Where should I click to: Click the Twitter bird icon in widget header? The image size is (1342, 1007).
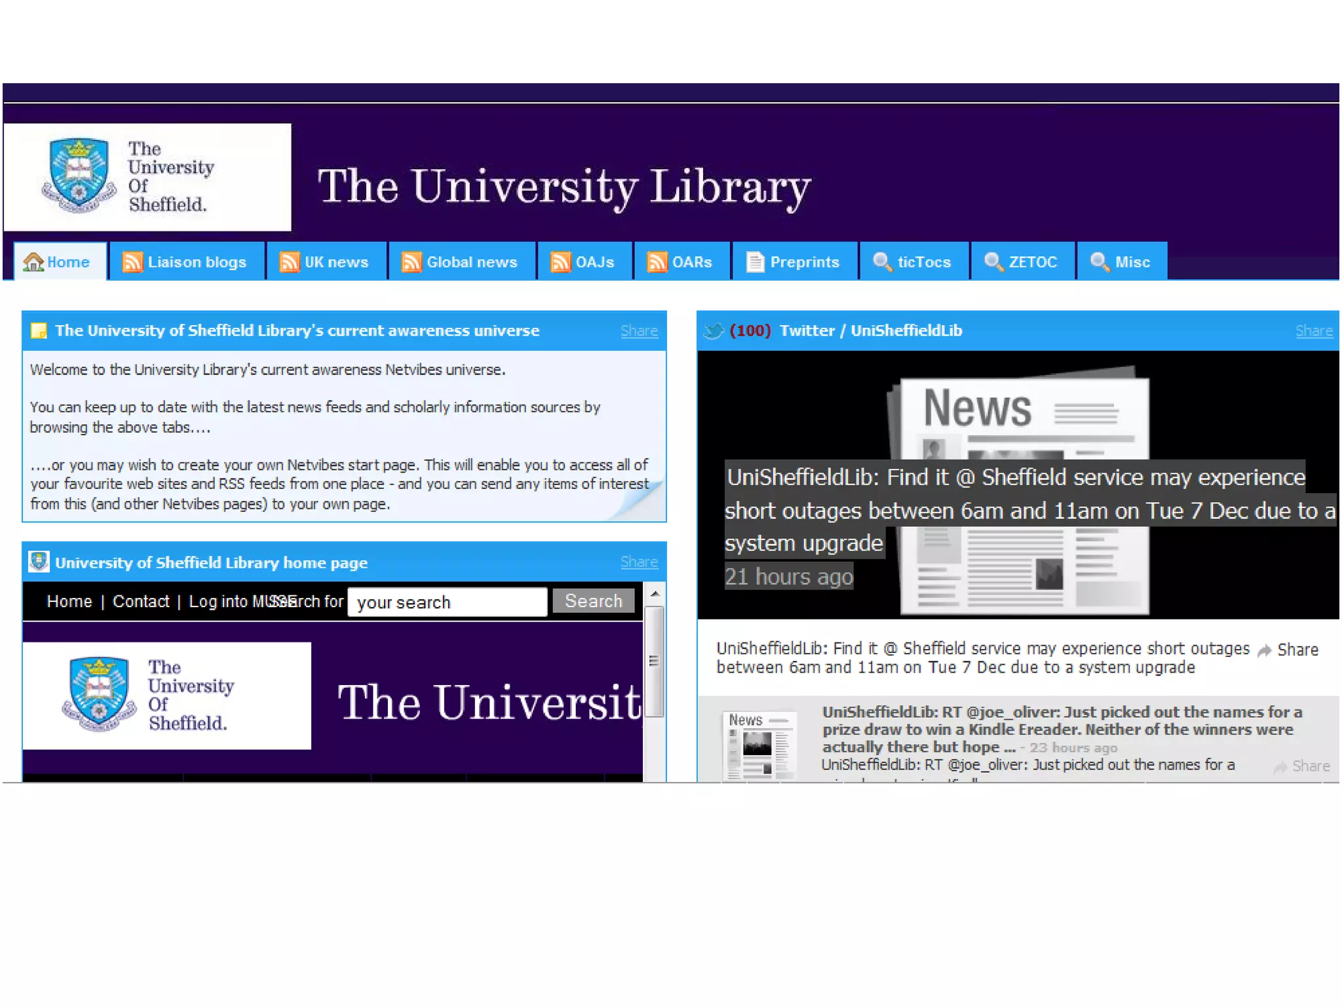[713, 330]
